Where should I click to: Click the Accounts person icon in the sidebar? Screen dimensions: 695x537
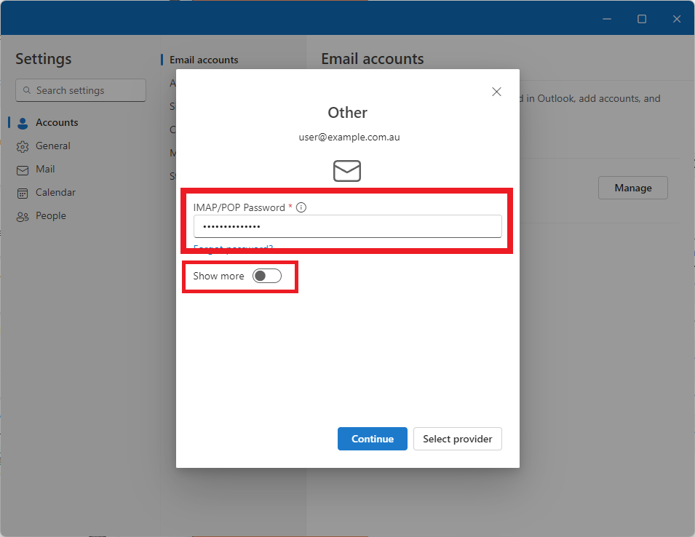[23, 122]
